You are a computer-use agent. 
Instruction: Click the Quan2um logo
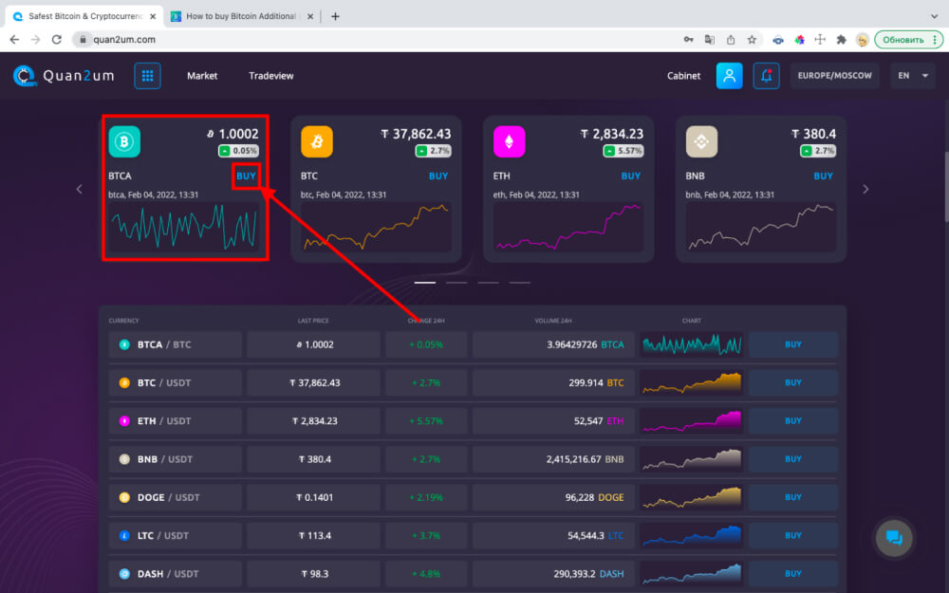pyautogui.click(x=63, y=76)
